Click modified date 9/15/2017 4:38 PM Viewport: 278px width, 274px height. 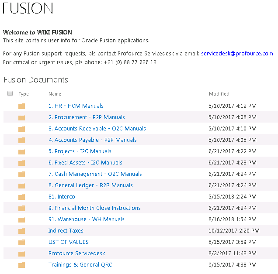(x=233, y=264)
